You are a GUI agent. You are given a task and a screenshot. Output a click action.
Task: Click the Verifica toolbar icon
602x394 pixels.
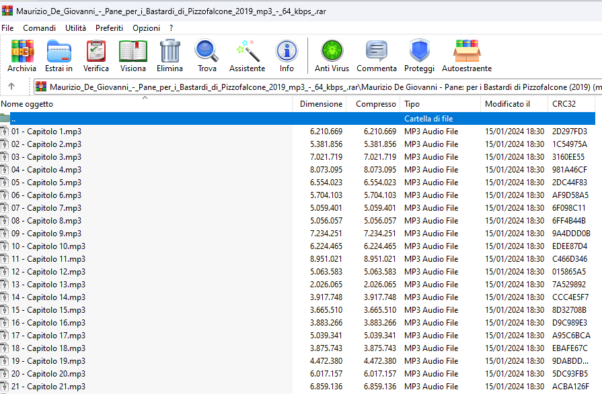tap(96, 51)
